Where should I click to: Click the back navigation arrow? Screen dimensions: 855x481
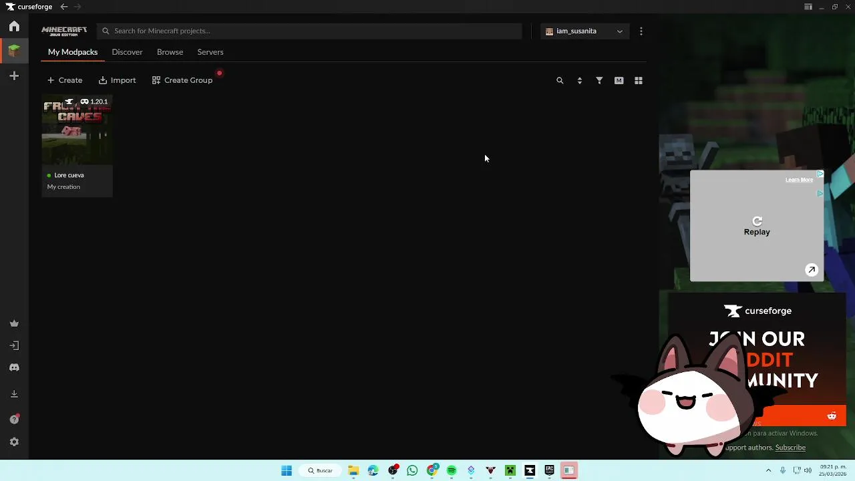point(63,7)
